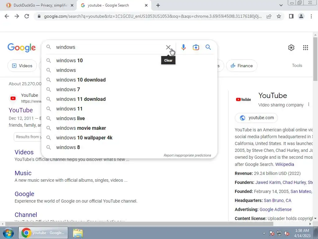Viewport: 318px width, 239px height.
Task: Click the vertical scrollbar thumb
Action: [x=315, y=59]
